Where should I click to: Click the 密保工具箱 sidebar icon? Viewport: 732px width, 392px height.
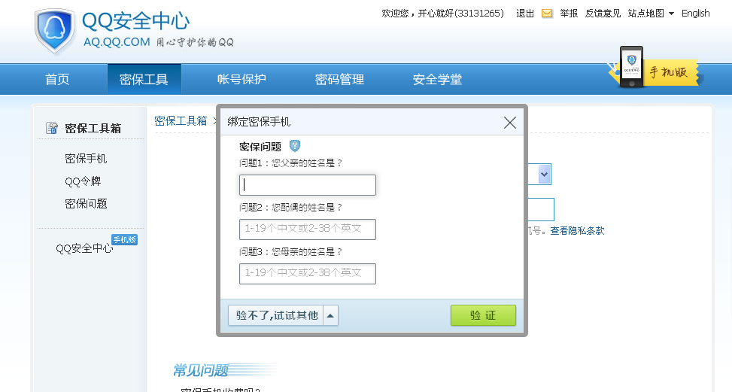point(52,128)
